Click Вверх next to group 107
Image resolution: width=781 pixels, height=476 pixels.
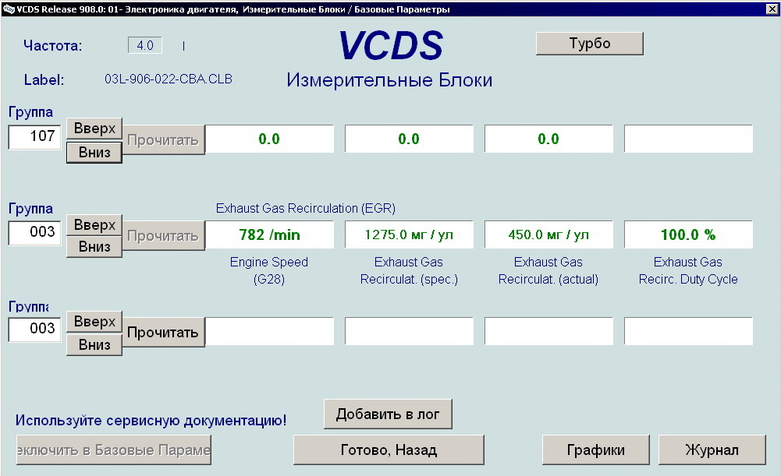94,129
